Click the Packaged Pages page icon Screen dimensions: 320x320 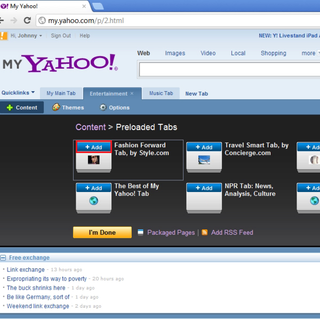point(140,233)
